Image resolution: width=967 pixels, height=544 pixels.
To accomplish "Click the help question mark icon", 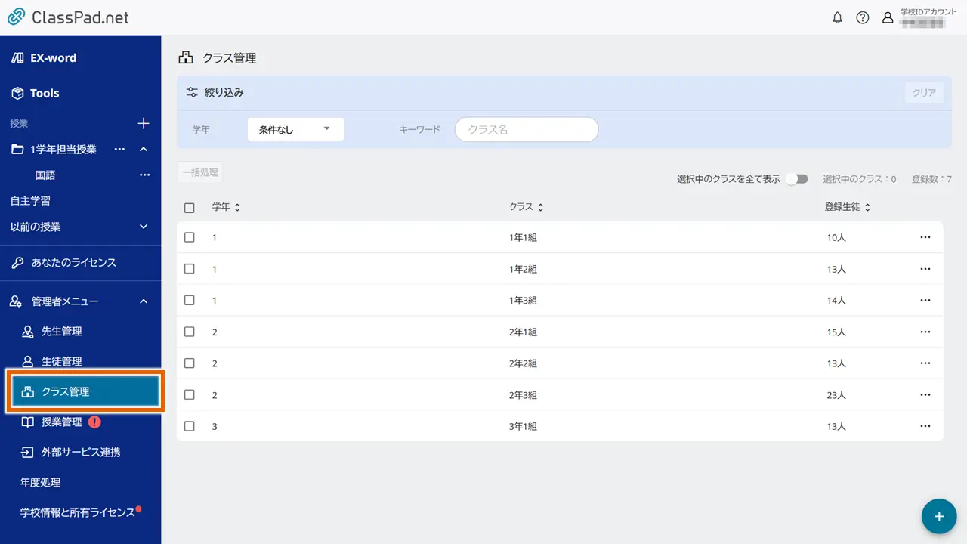I will (862, 18).
